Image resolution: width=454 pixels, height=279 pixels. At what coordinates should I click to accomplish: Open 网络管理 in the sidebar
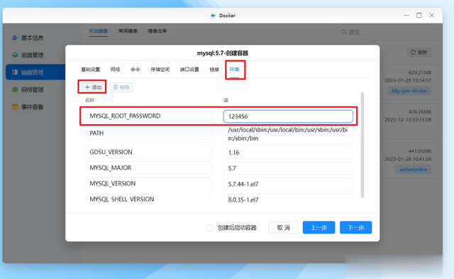(x=28, y=89)
